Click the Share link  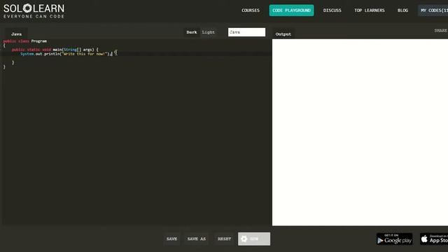[440, 31]
